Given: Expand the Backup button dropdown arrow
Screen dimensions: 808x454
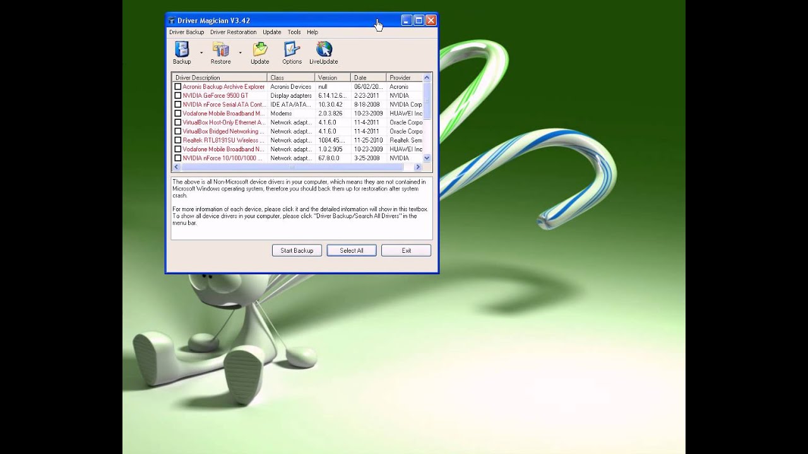Looking at the screenshot, I should coord(201,53).
